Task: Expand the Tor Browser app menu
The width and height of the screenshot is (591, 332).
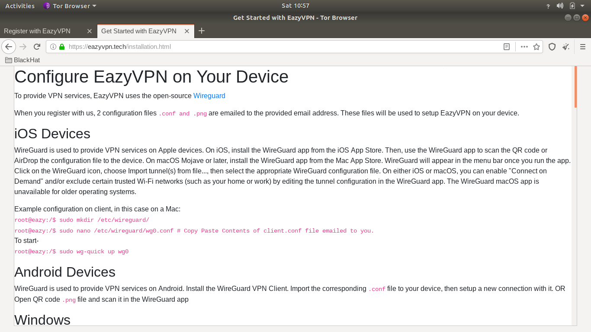Action: pos(70,6)
